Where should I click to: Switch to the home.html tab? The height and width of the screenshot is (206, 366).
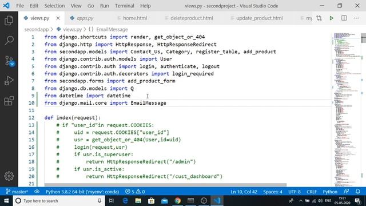click(x=135, y=18)
